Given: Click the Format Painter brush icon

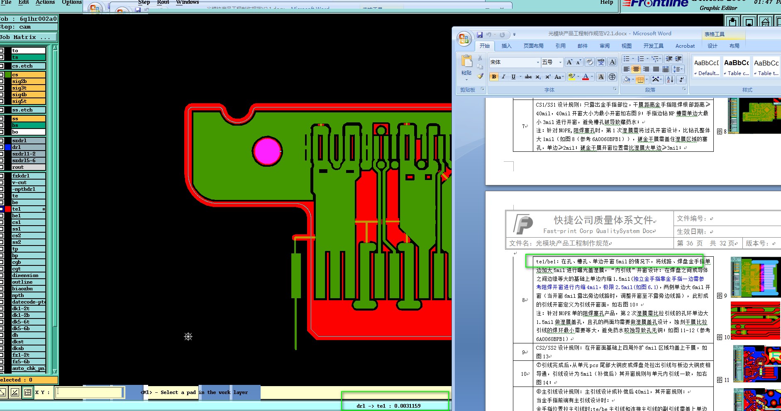Looking at the screenshot, I should [x=480, y=76].
